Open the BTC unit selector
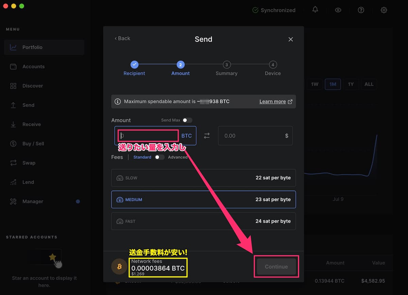 [187, 135]
